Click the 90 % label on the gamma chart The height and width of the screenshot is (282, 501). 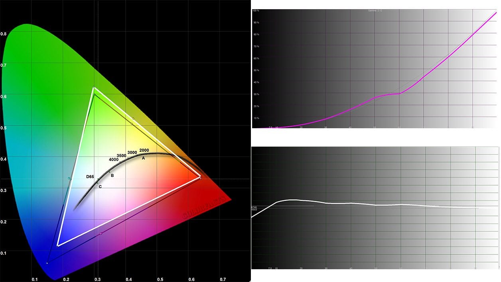[x=256, y=23]
